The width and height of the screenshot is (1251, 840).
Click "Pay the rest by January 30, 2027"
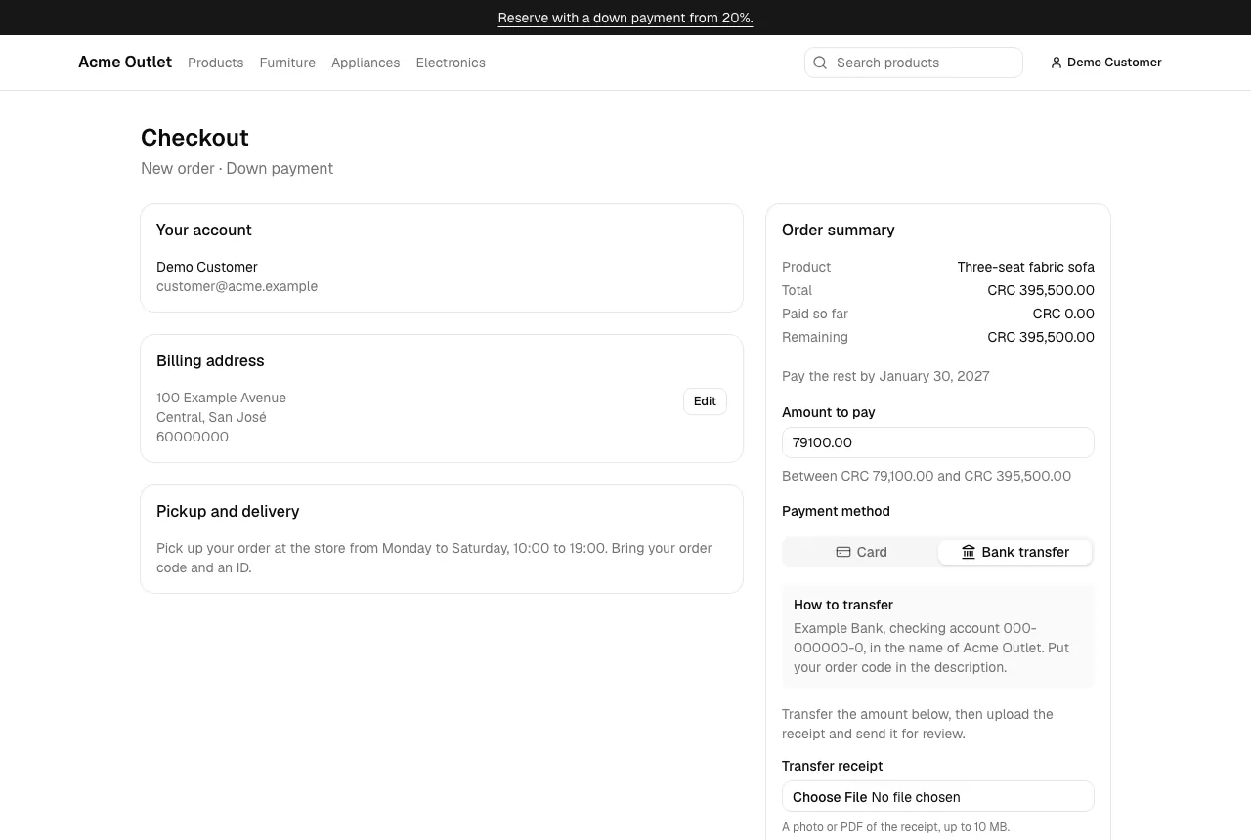click(x=885, y=376)
